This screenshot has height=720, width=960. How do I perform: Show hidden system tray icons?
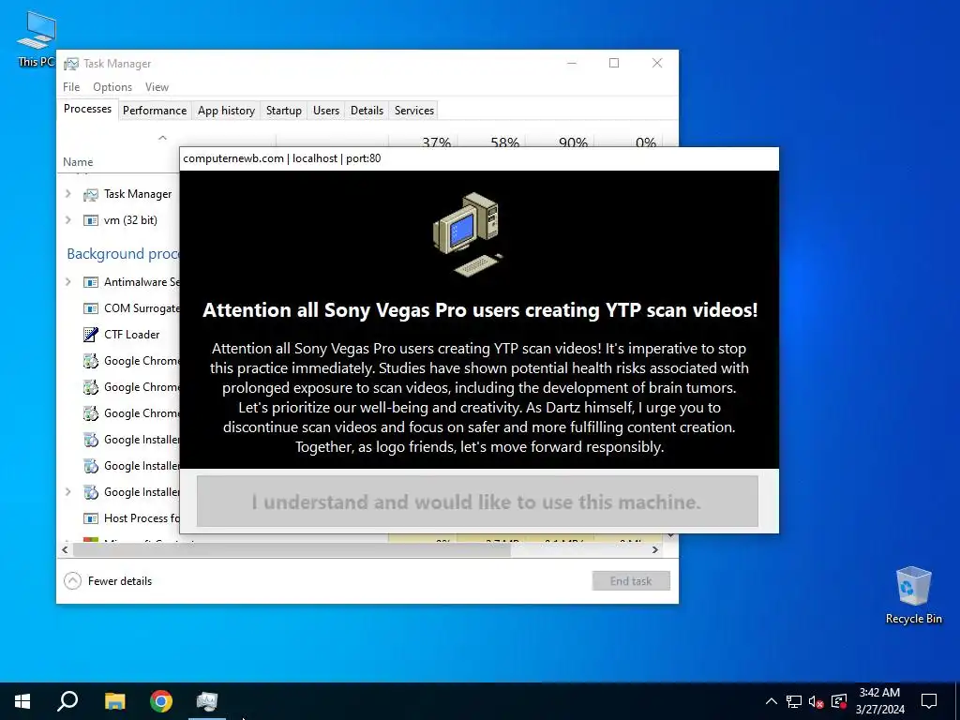tap(772, 701)
